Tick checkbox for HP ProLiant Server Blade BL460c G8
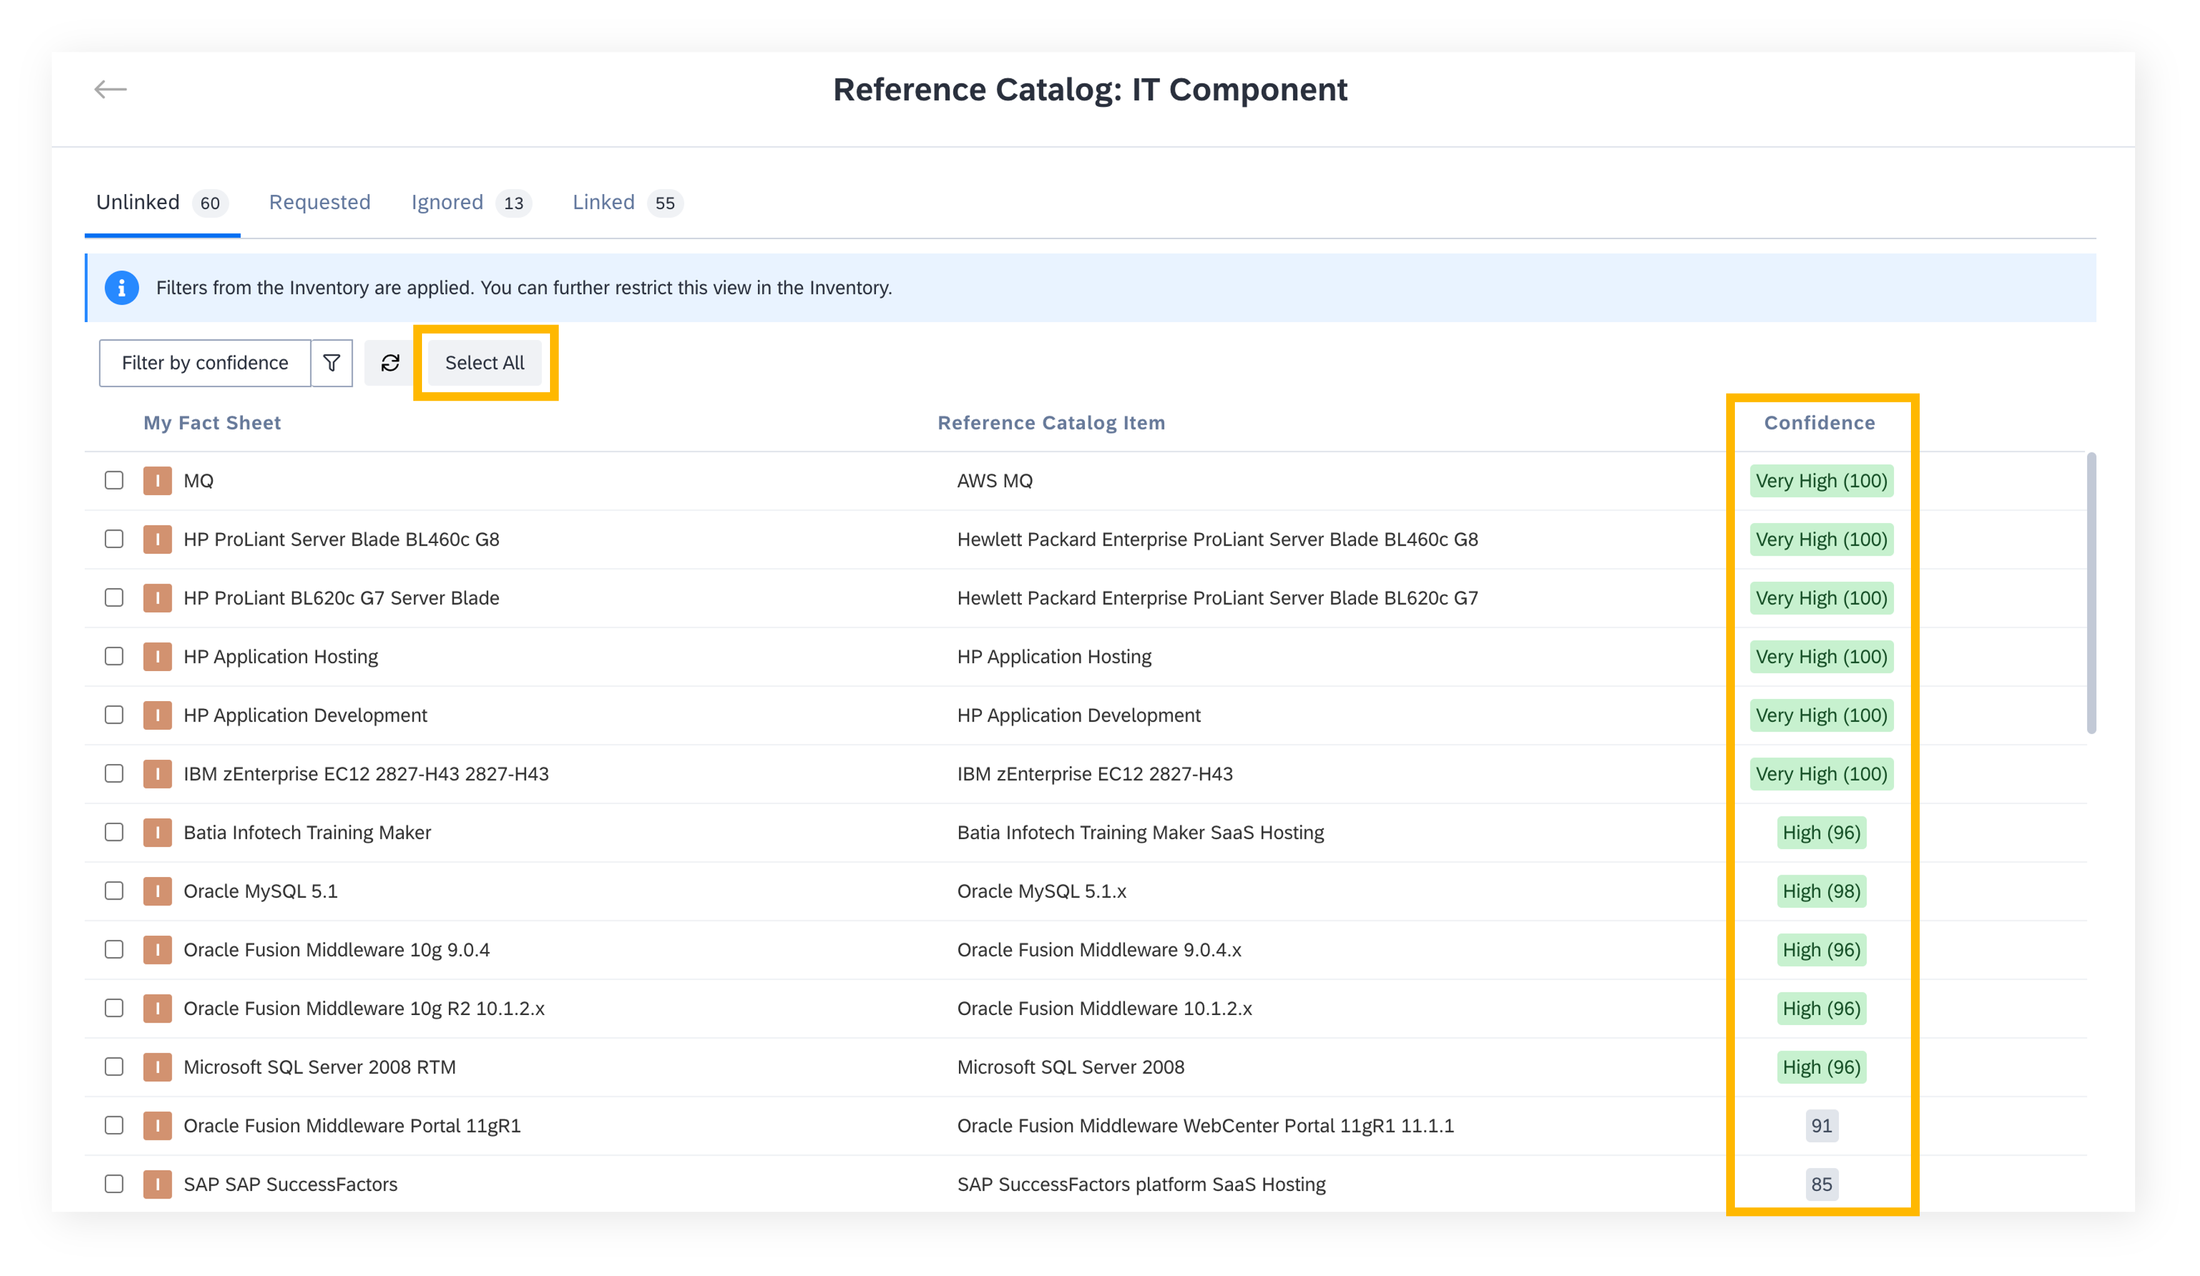This screenshot has width=2200, height=1276. [114, 539]
